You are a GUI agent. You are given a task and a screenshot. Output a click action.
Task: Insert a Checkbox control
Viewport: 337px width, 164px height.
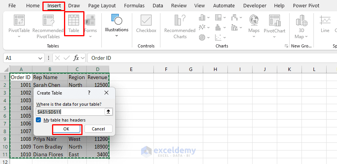(146, 24)
